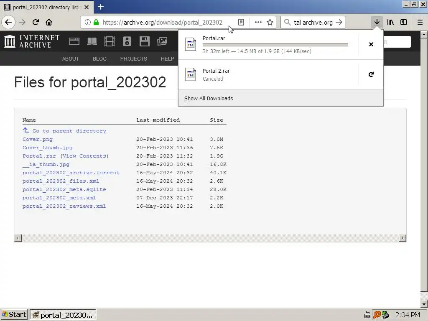428x321 pixels.
Task: Click the page vertical scrollbar down arrow
Action: pos(424,304)
